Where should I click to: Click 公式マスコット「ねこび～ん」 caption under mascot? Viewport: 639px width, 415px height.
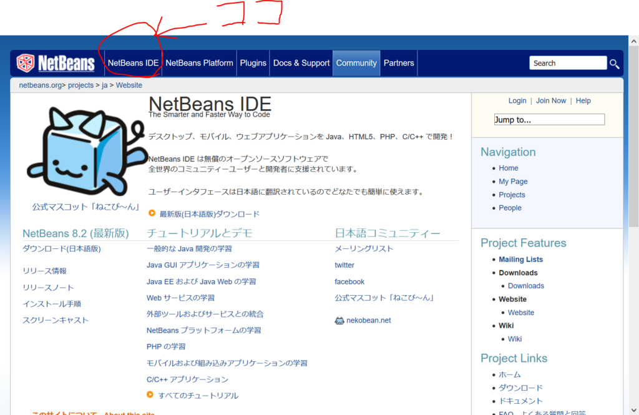pos(86,207)
